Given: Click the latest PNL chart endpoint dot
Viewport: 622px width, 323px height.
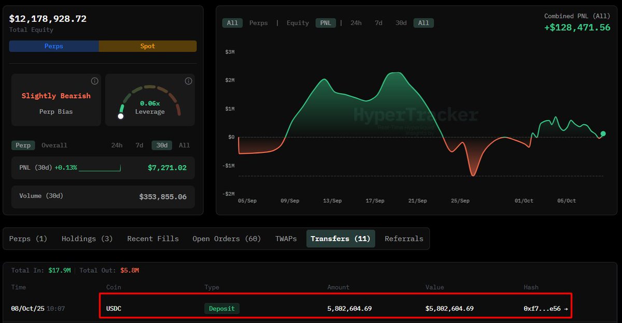Looking at the screenshot, I should (603, 134).
